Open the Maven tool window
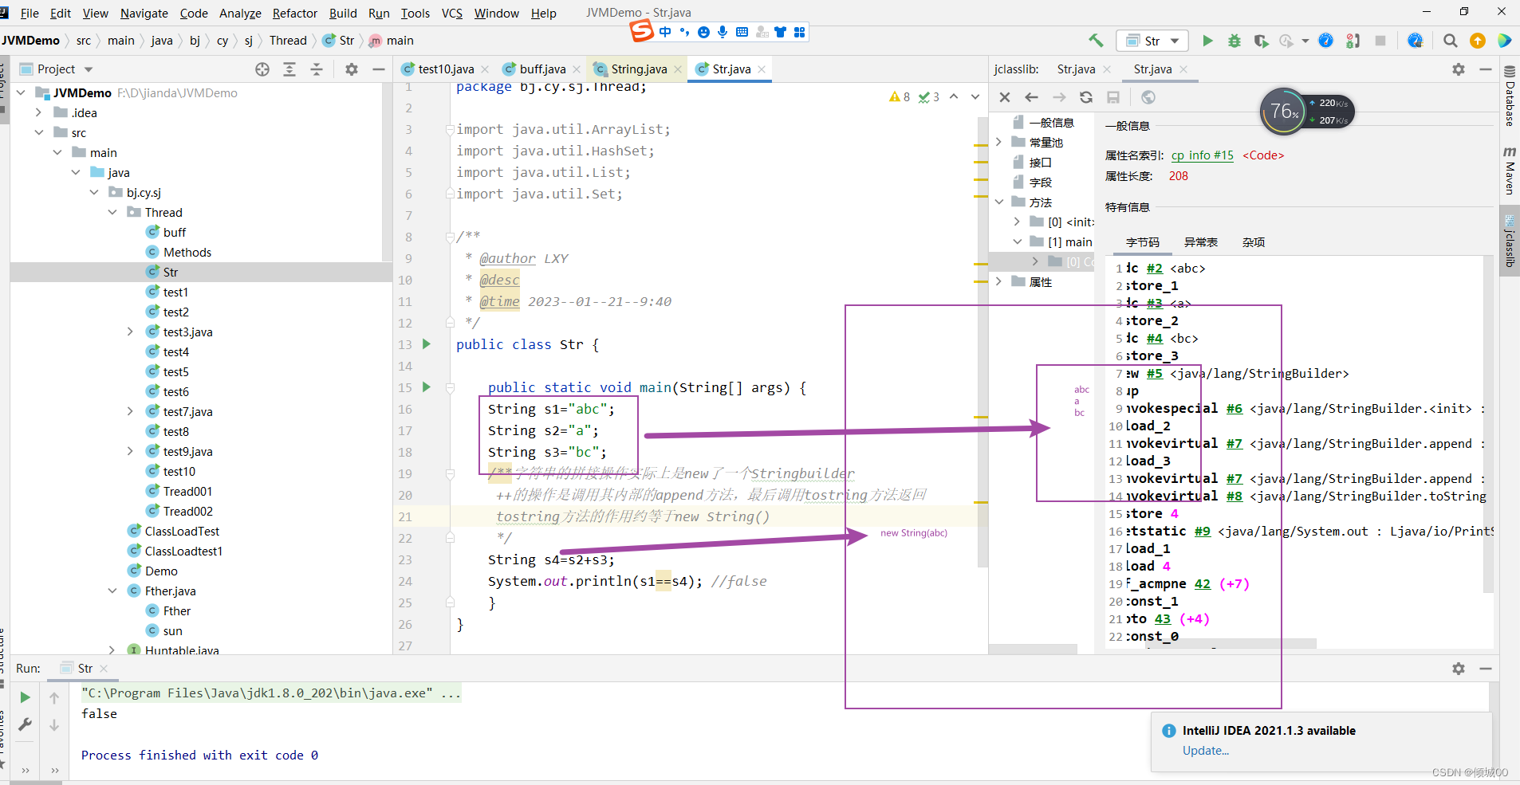1520x785 pixels. (1510, 170)
